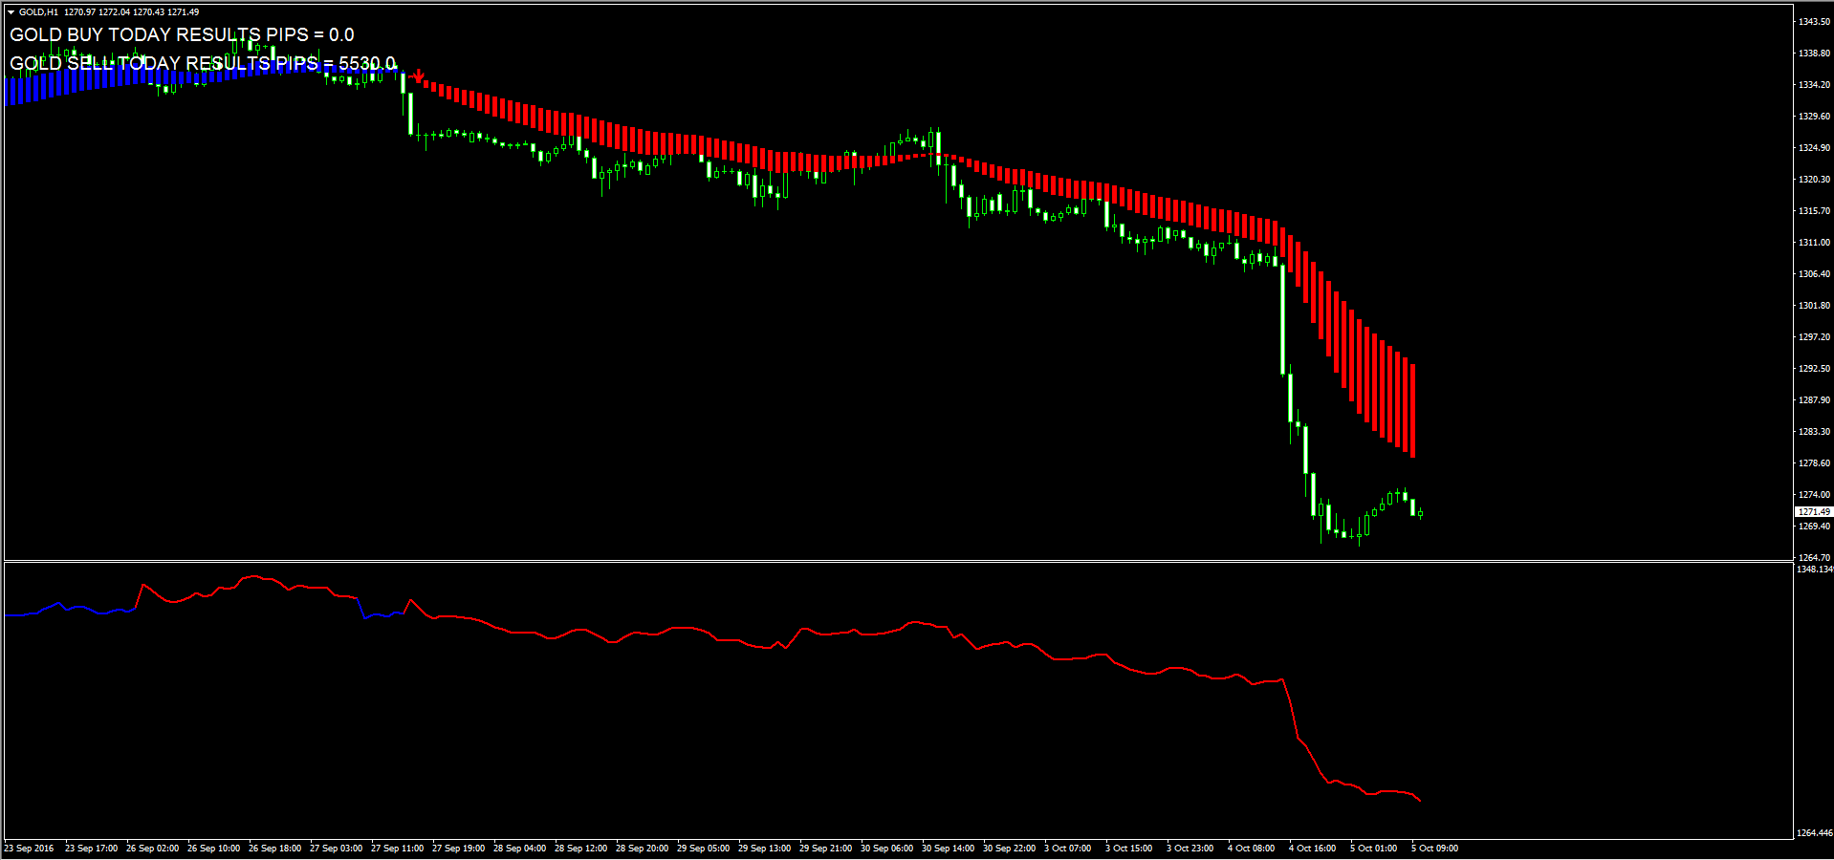Image resolution: width=1834 pixels, height=860 pixels.
Task: Click the 1315.70 price axis label
Action: click(x=1814, y=211)
